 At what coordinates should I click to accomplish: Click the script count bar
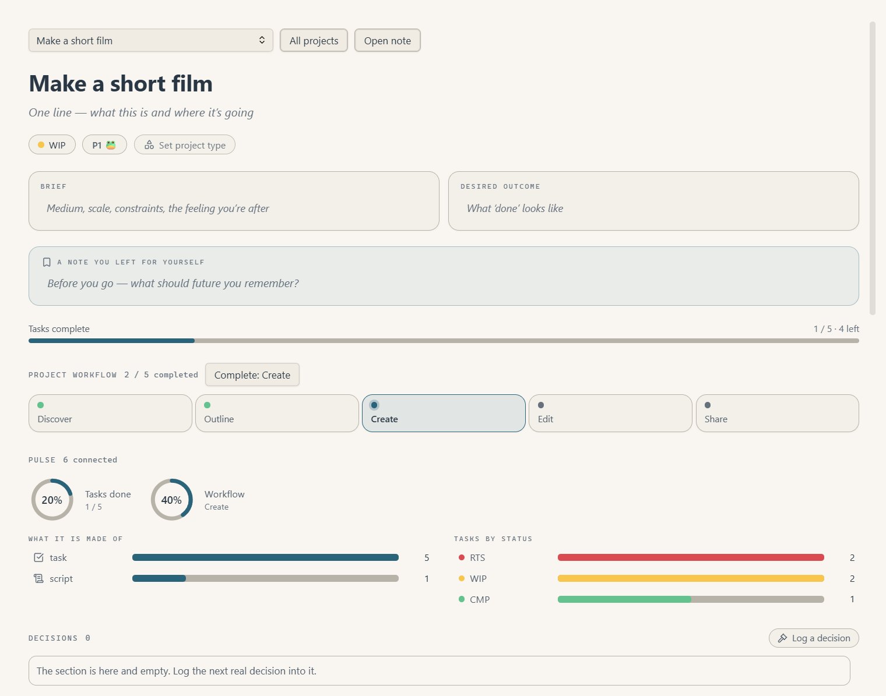tap(265, 579)
